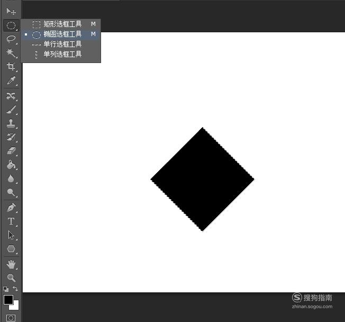This screenshot has width=345, height=322.
Task: Select the Polygon shape tool
Action: [11, 249]
